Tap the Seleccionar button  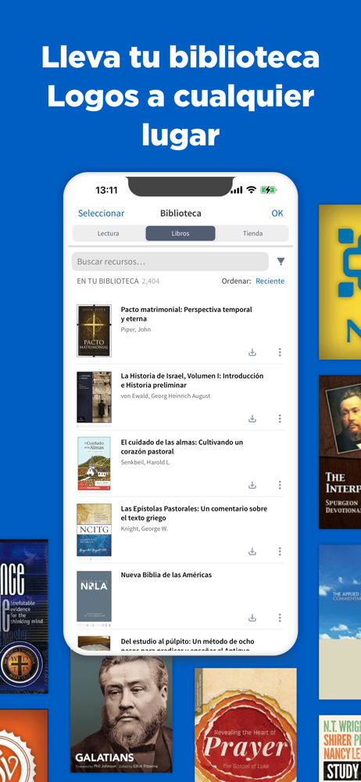[102, 213]
